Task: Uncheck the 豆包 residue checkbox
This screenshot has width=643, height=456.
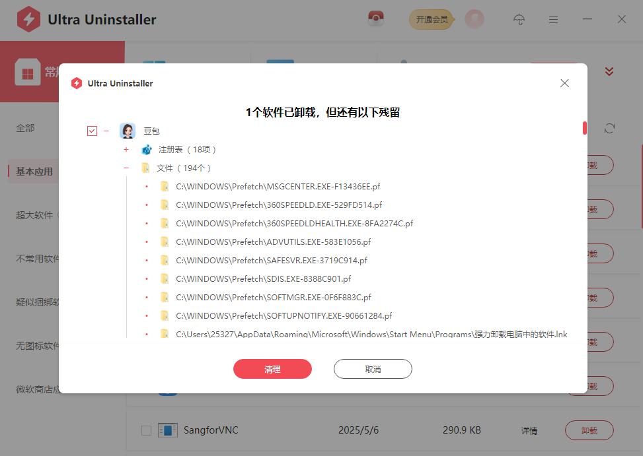Action: 92,131
